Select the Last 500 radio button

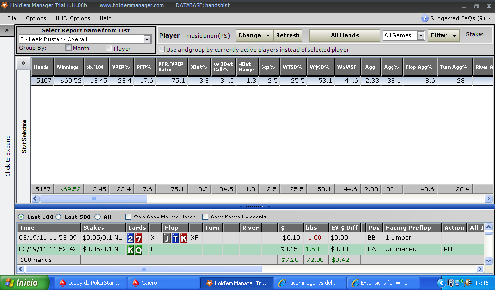click(58, 217)
